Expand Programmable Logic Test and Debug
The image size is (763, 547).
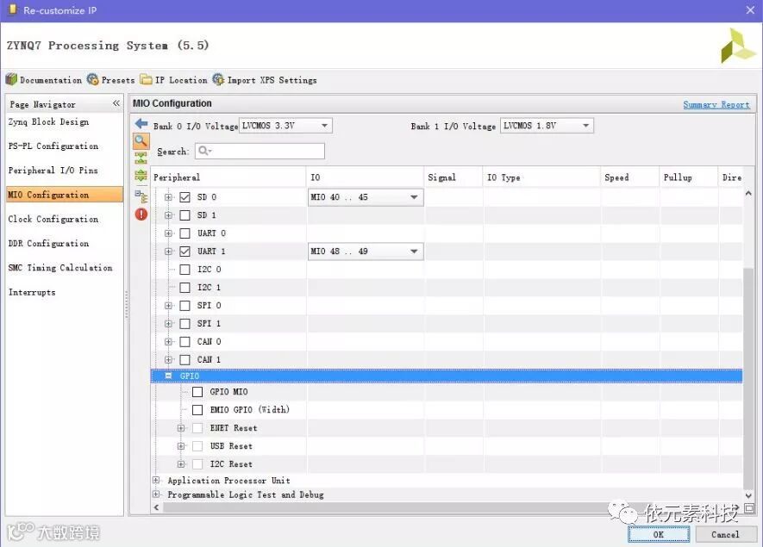pos(156,494)
